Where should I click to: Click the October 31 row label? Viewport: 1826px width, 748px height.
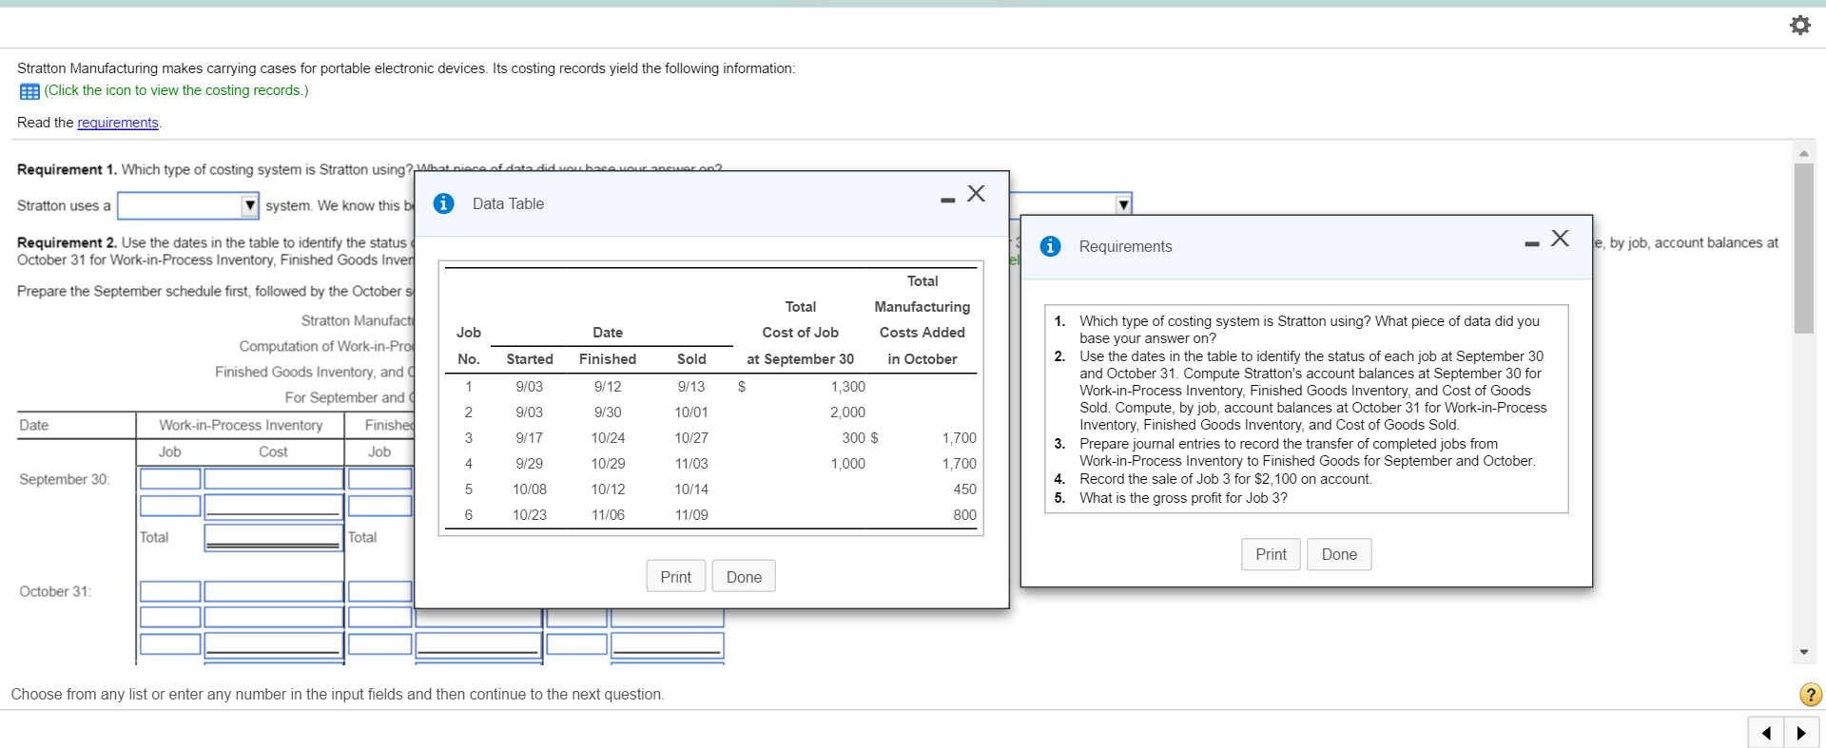pos(55,591)
